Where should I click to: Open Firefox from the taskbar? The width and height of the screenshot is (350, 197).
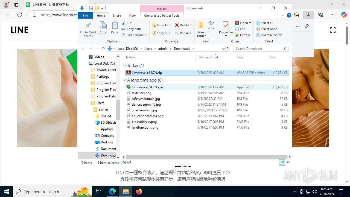click(x=139, y=192)
